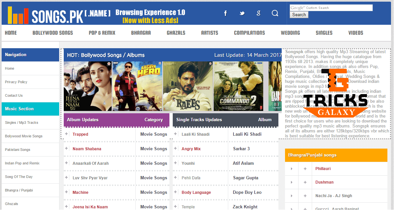
Task: Click Dope Boy Leo album cell
Action: tap(247, 192)
